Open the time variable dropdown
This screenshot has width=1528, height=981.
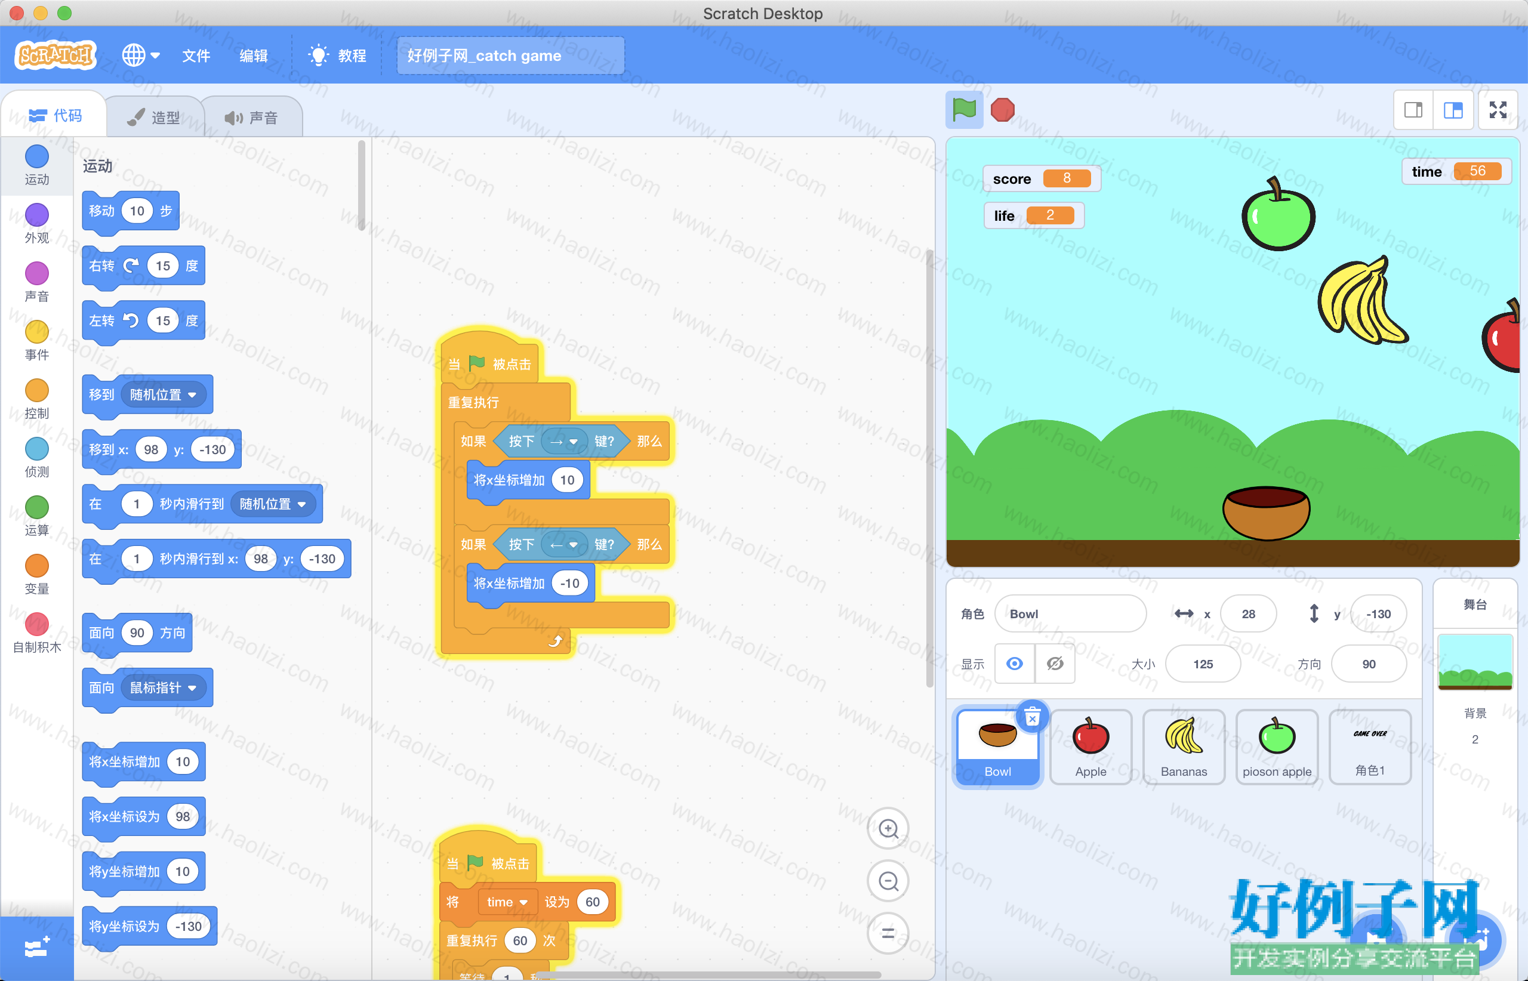click(507, 902)
